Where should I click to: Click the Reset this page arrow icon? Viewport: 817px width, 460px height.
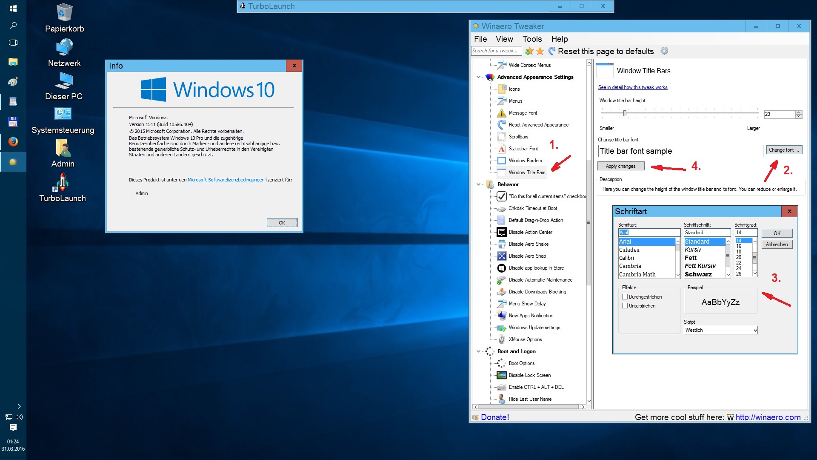(552, 51)
